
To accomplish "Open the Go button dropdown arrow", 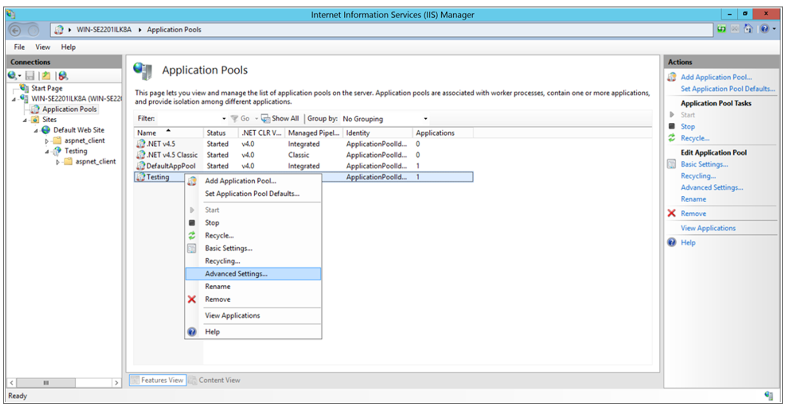I will pyautogui.click(x=257, y=118).
